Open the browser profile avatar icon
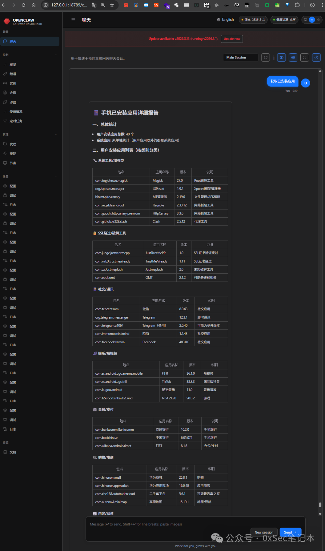The height and width of the screenshot is (551, 325). [x=312, y=5]
